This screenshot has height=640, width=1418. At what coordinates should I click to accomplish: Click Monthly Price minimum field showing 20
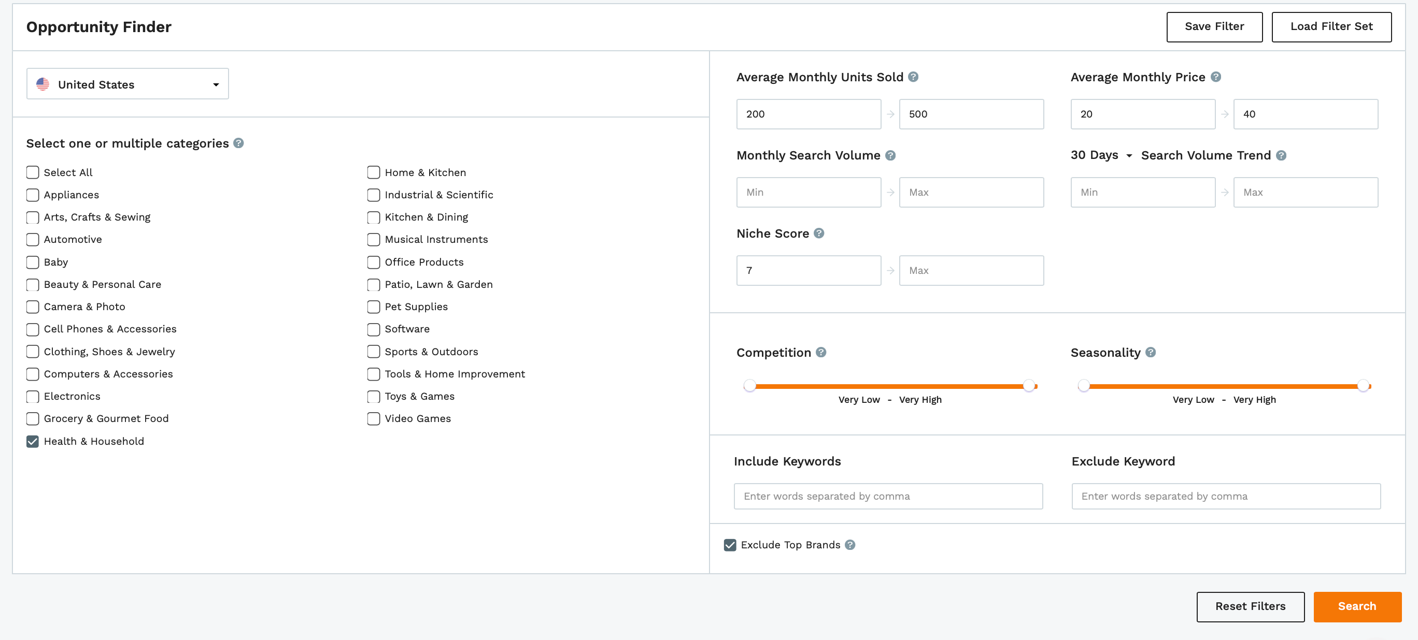tap(1143, 114)
